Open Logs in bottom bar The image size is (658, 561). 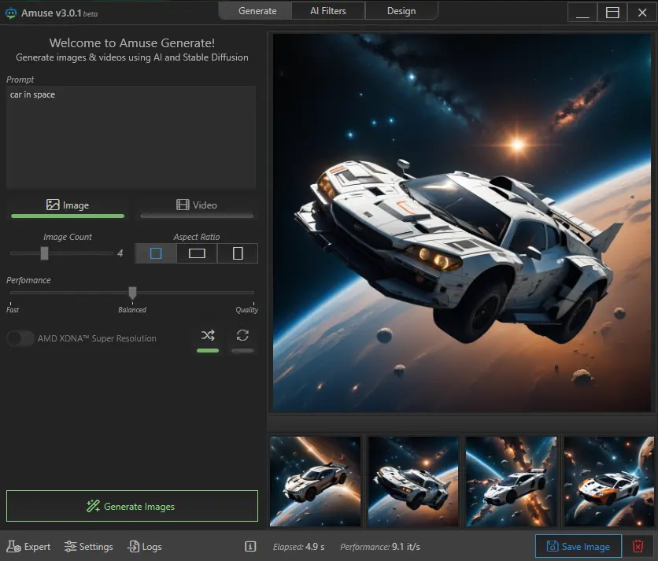point(145,547)
